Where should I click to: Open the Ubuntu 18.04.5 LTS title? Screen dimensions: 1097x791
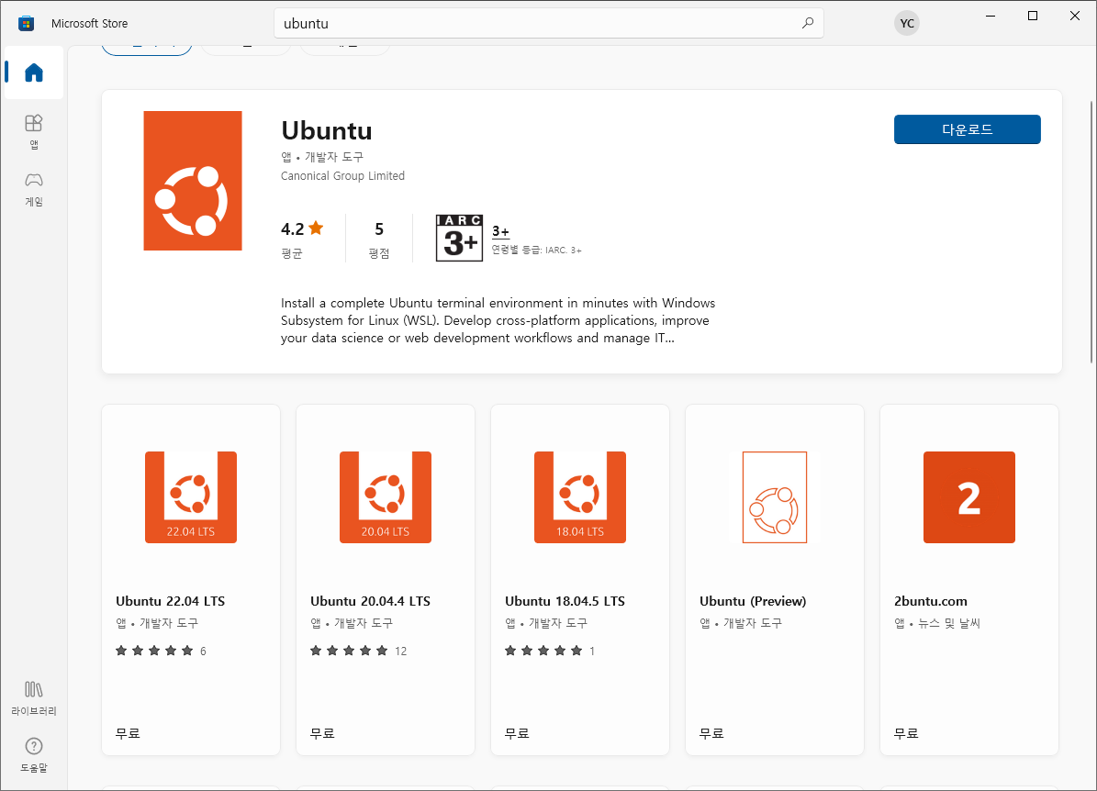[565, 601]
